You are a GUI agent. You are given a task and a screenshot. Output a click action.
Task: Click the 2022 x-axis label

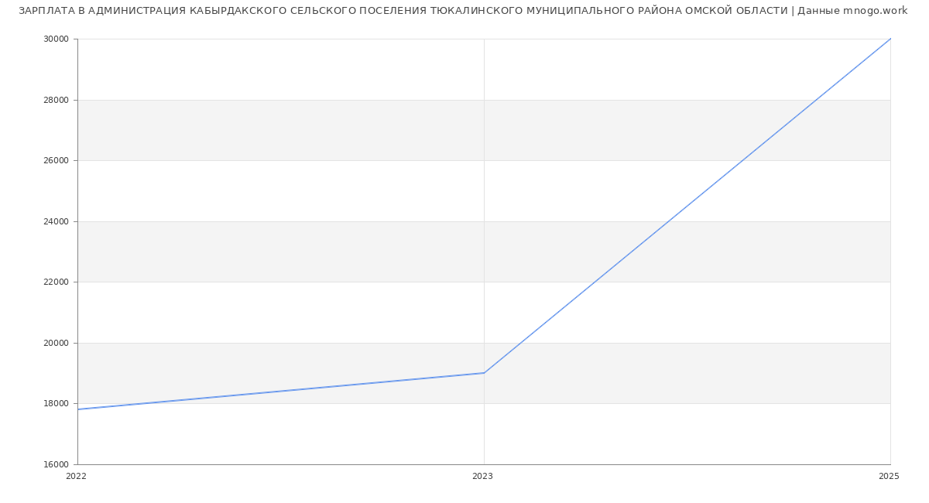click(x=77, y=477)
